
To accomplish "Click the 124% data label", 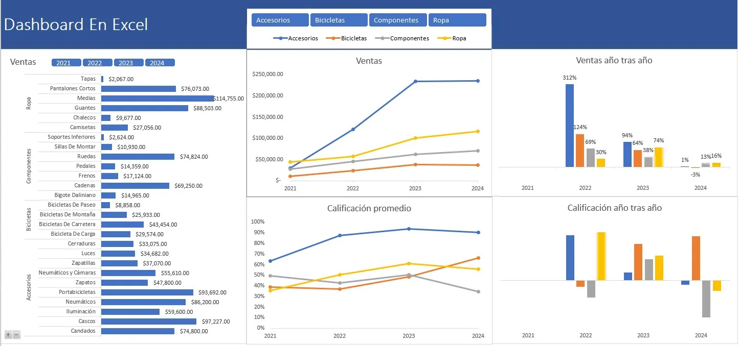I will (x=580, y=127).
